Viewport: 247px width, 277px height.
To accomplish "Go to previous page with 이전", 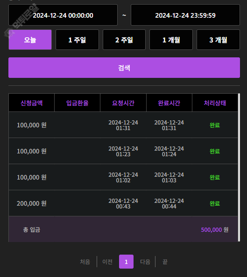I will pyautogui.click(x=107, y=262).
